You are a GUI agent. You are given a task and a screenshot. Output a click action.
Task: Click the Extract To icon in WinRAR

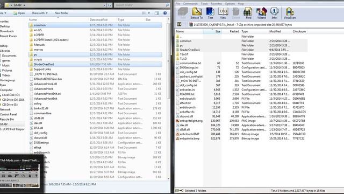196,13
